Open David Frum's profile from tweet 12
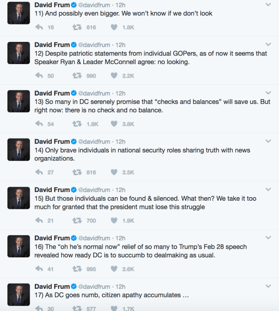279x311 pixels. (x=52, y=45)
